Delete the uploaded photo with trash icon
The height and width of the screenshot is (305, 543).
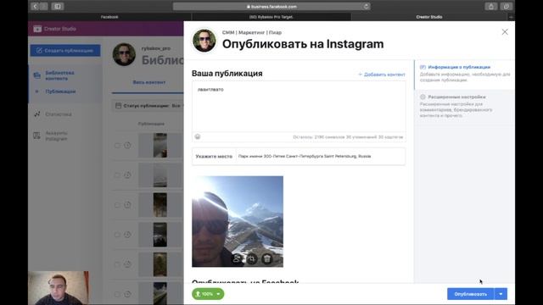[x=267, y=258]
